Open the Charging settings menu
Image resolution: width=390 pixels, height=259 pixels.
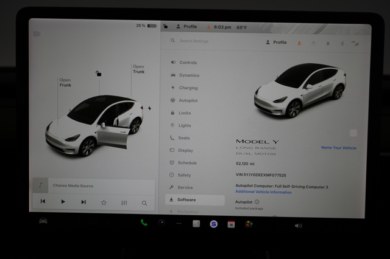pos(184,88)
